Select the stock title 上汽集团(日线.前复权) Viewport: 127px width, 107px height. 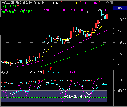point(17,3)
